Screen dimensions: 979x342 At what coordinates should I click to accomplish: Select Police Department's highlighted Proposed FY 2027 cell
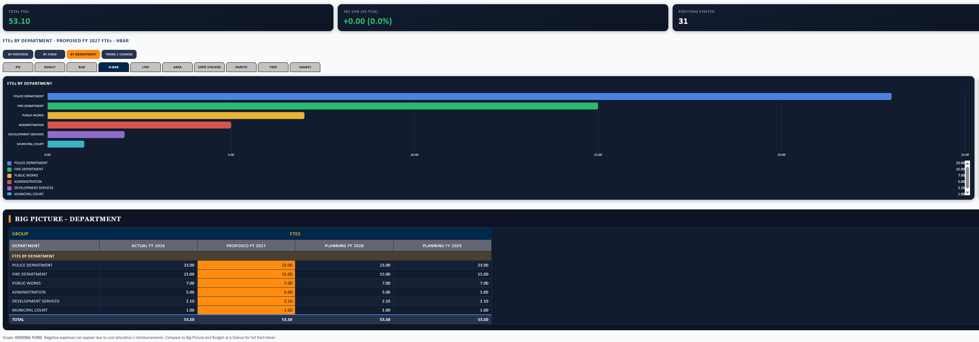(246, 265)
